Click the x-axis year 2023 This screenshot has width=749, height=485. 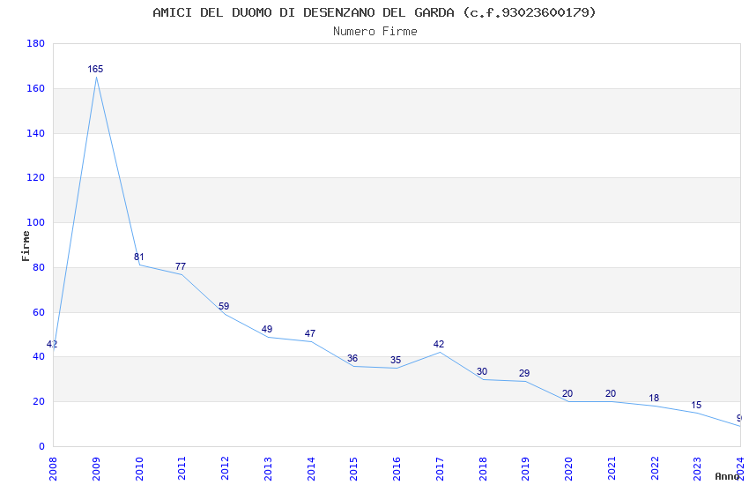[x=697, y=468]
